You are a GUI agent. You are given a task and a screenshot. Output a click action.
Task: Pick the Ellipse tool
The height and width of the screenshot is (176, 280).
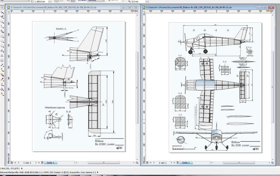click(2, 41)
